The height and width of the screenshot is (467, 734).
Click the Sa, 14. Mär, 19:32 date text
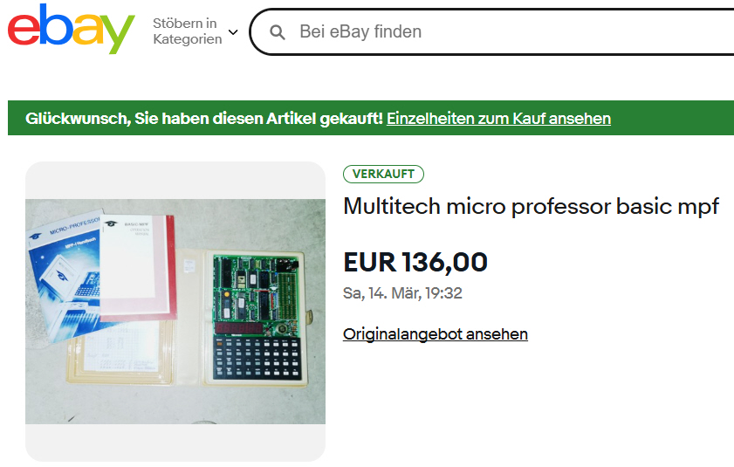point(402,293)
